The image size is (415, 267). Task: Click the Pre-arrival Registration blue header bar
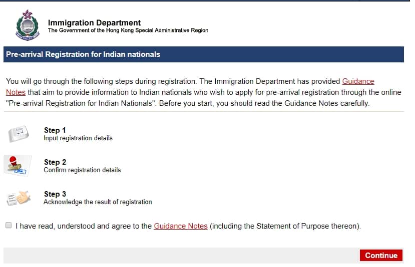point(203,54)
